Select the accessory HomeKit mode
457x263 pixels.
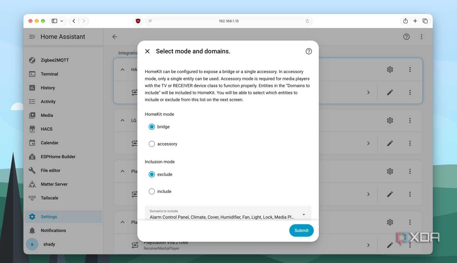click(x=152, y=144)
